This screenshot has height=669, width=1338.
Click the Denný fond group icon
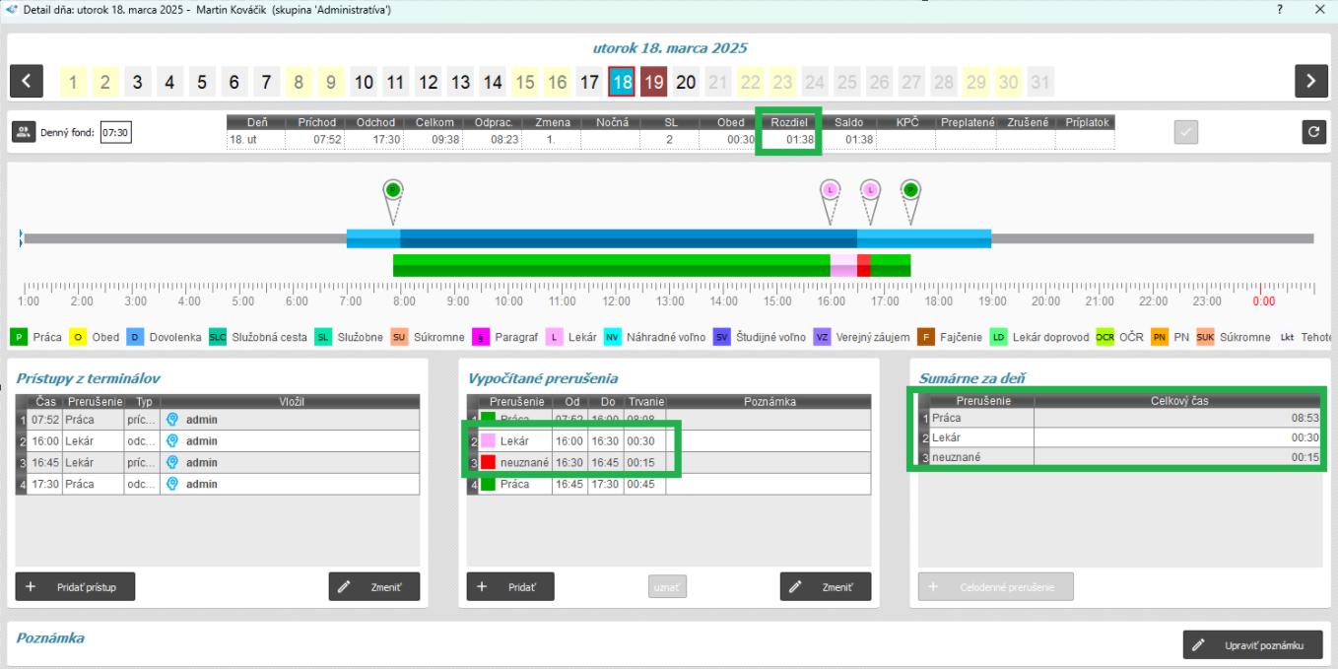point(24,132)
